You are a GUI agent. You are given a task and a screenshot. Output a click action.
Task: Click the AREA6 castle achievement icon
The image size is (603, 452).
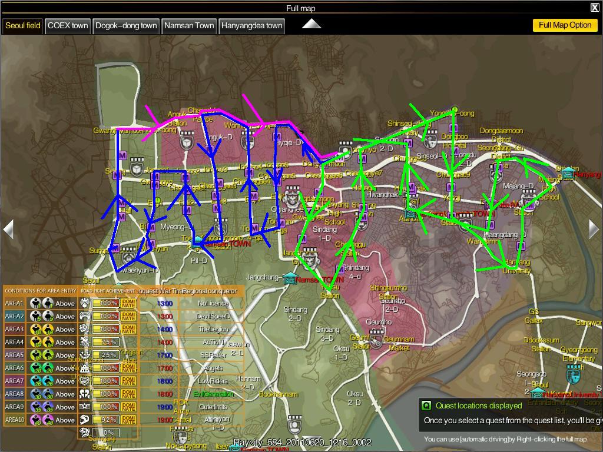coord(85,368)
